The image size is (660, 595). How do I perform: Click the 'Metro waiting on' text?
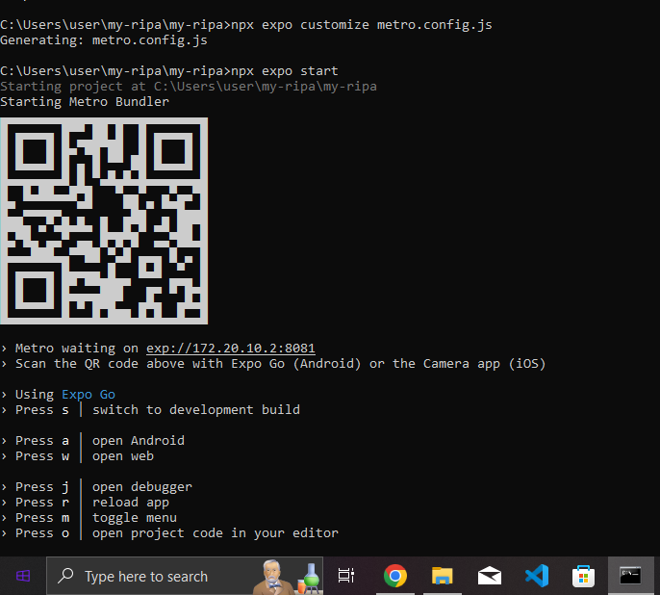coord(77,349)
